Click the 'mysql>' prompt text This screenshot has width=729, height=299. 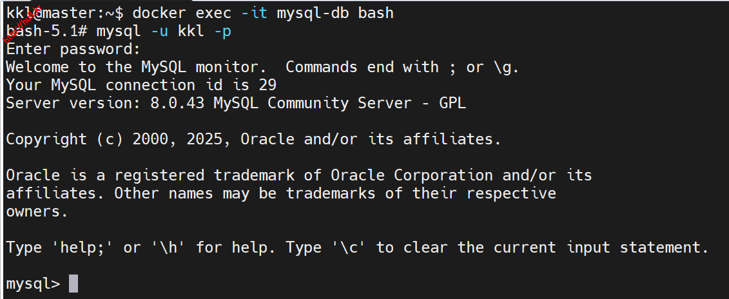[33, 284]
